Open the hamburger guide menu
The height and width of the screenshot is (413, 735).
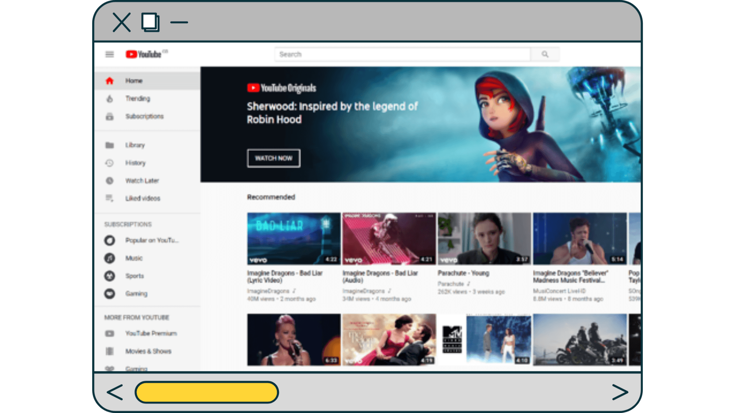pos(109,54)
